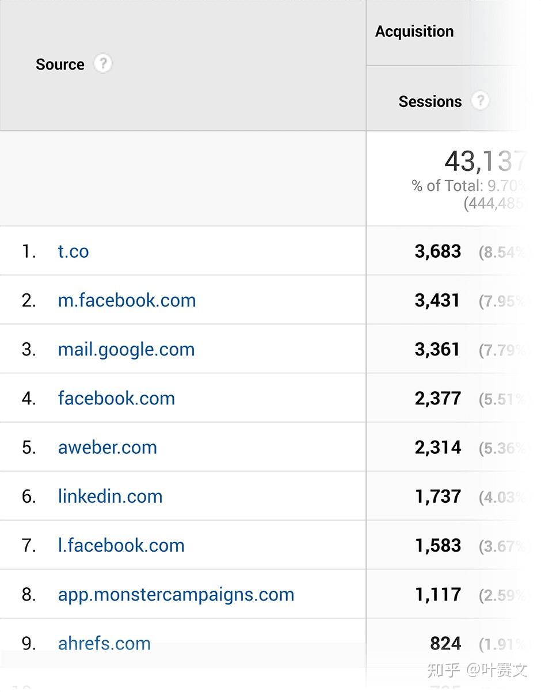Open the facebook.com source link

(x=116, y=398)
